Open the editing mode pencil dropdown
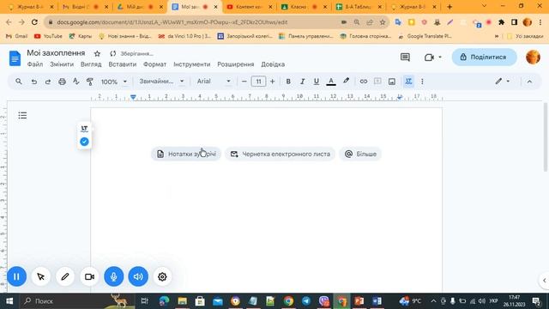This screenshot has width=549, height=309. pos(503,82)
